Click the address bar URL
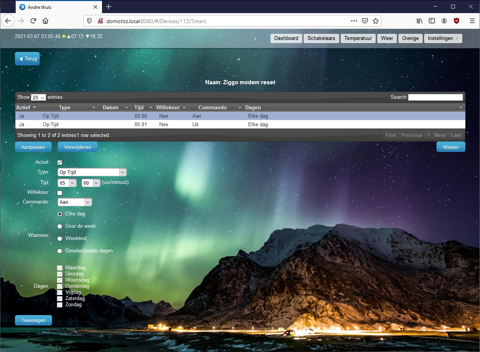The height and width of the screenshot is (352, 480). 156,21
